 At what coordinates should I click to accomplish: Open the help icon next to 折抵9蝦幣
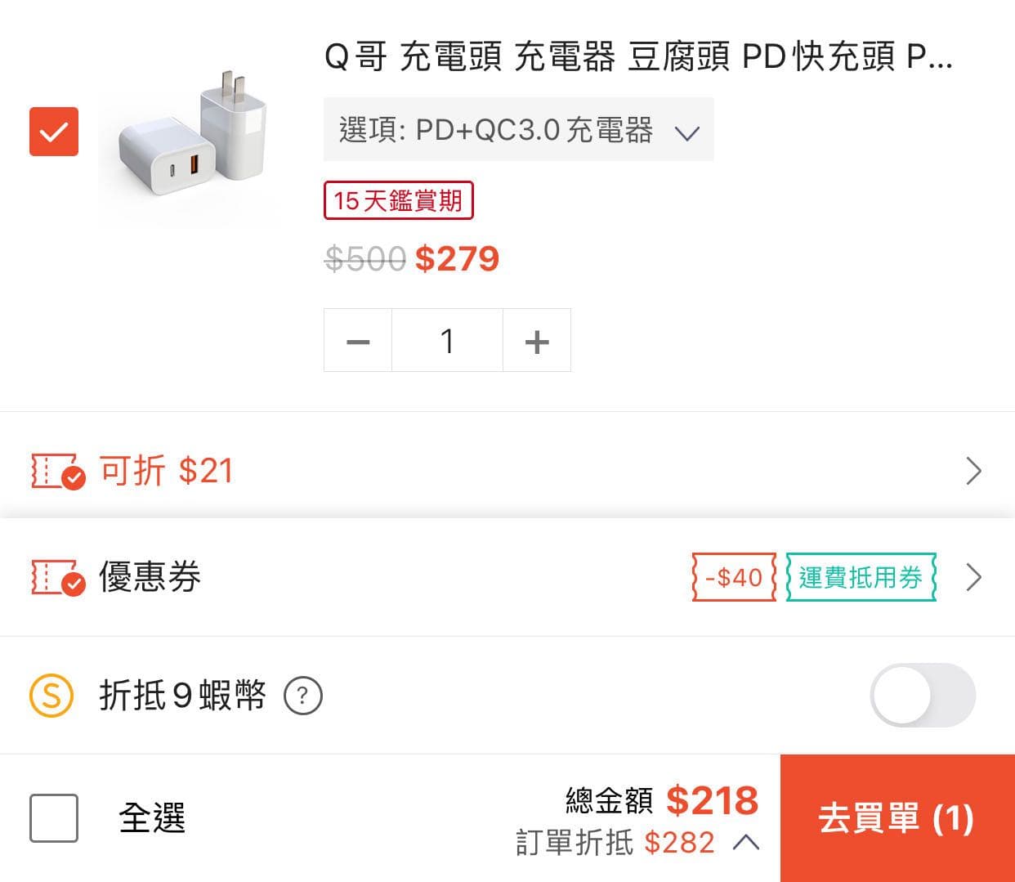pos(303,696)
